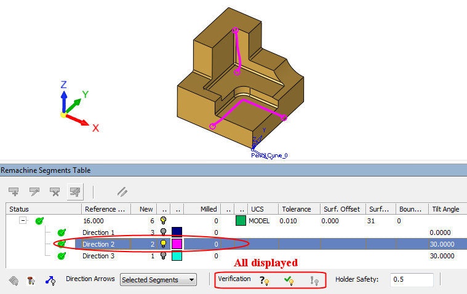This screenshot has width=467, height=294.
Task: Toggle question-mark verification bulb filter
Action: click(265, 280)
